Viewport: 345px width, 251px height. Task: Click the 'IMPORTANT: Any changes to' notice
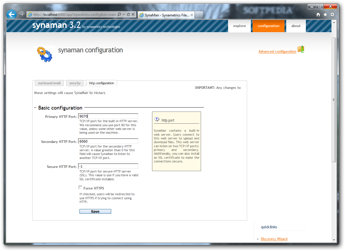(218, 88)
